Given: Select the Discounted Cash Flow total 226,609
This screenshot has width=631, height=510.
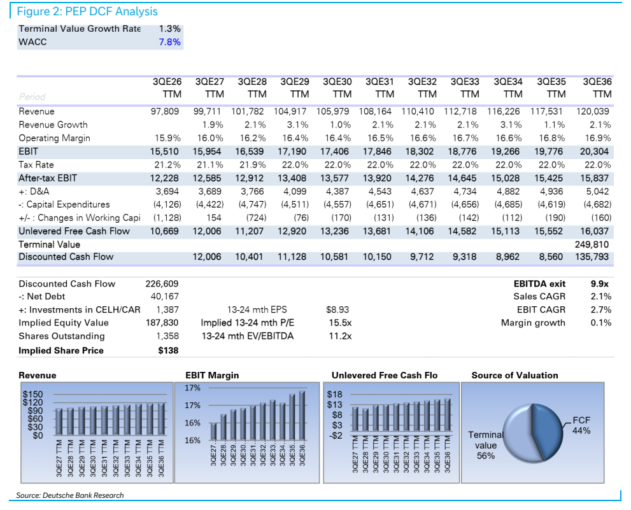Looking at the screenshot, I should coord(162,284).
